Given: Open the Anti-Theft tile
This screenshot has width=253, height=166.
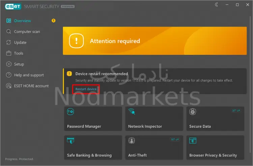Looking at the screenshot, I should [154, 147].
